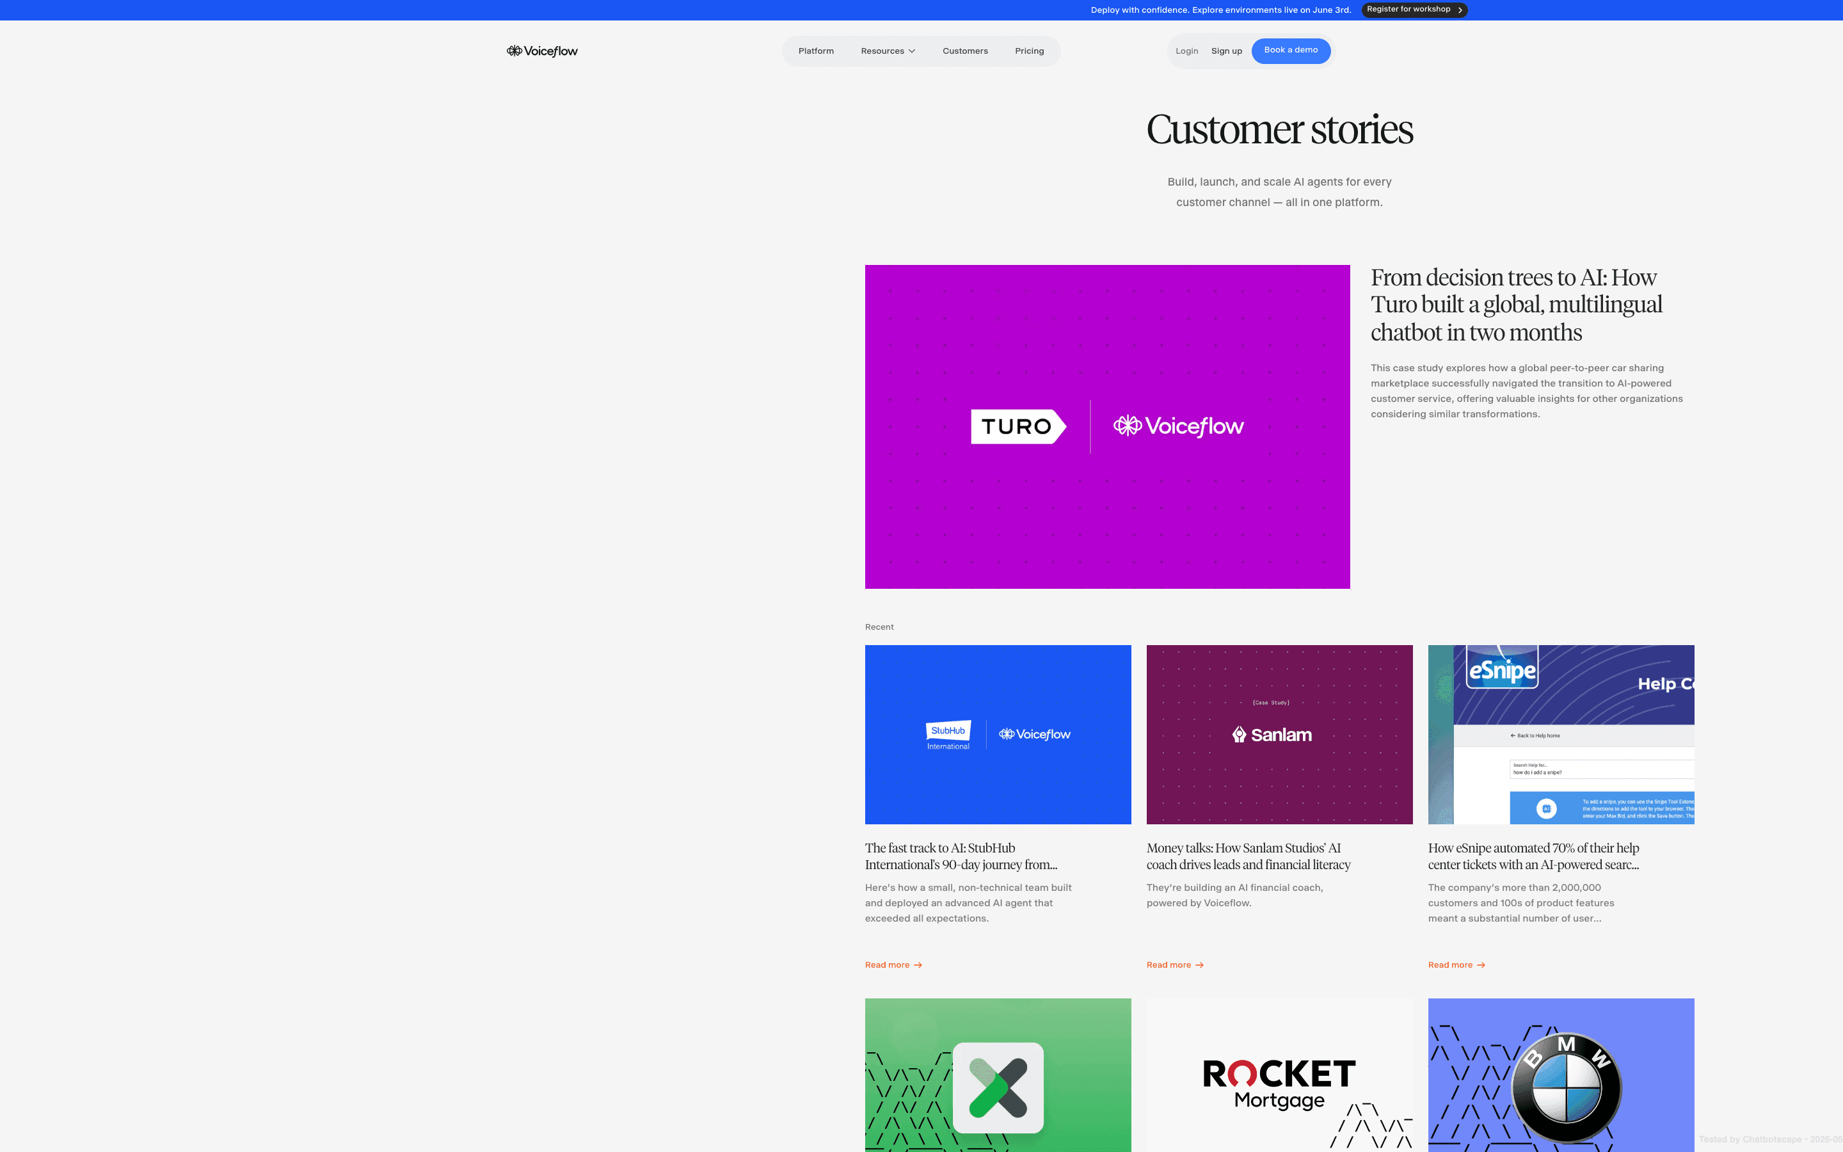Open the green X logo story thumbnail
The width and height of the screenshot is (1843, 1152).
point(998,1075)
